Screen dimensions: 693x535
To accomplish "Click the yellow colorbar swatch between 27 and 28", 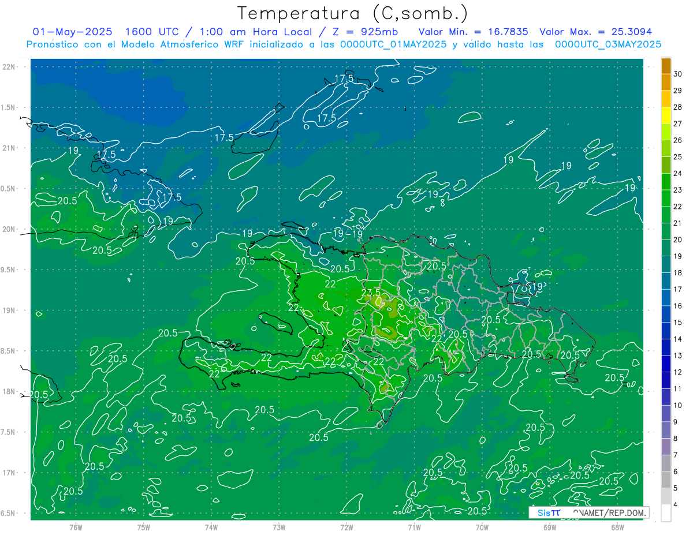I will [x=666, y=115].
